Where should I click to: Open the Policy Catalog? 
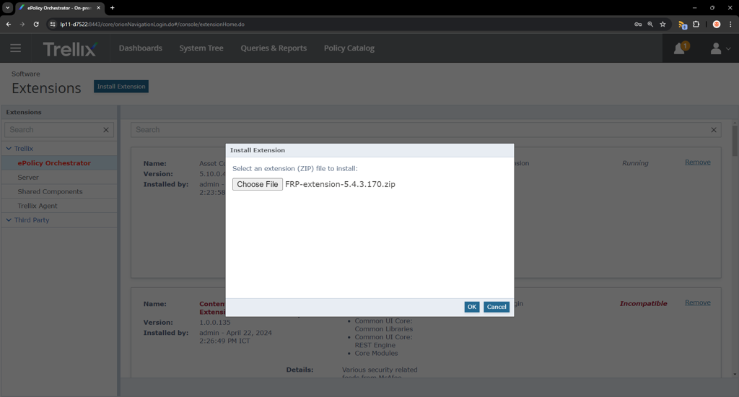349,48
